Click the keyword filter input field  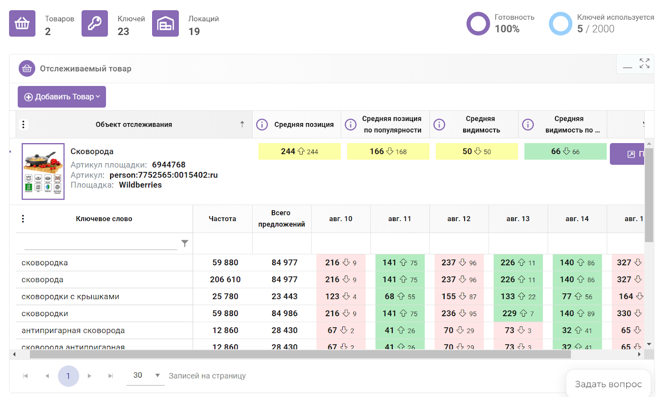click(x=100, y=244)
